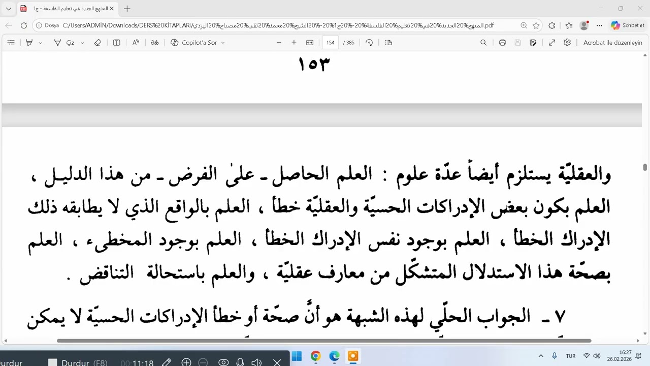Image resolution: width=650 pixels, height=366 pixels.
Task: Toggle fit to width
Action: click(x=310, y=43)
